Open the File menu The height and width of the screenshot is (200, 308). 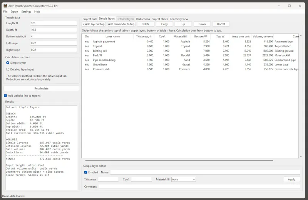click(5, 12)
